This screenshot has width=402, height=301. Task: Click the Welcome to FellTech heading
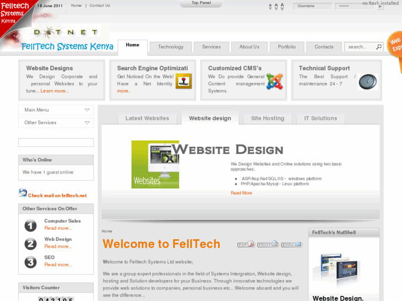[161, 244]
